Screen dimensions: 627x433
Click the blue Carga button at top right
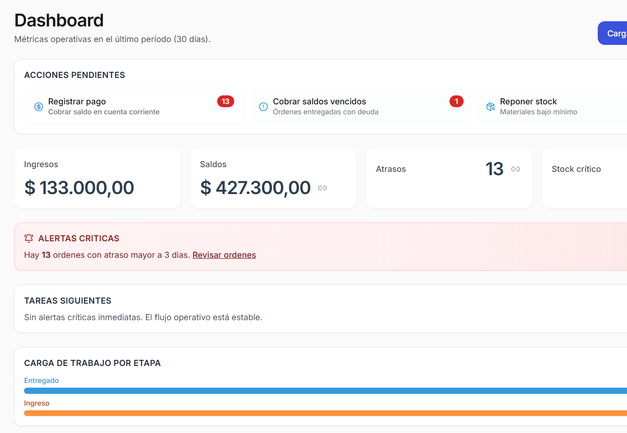612,33
